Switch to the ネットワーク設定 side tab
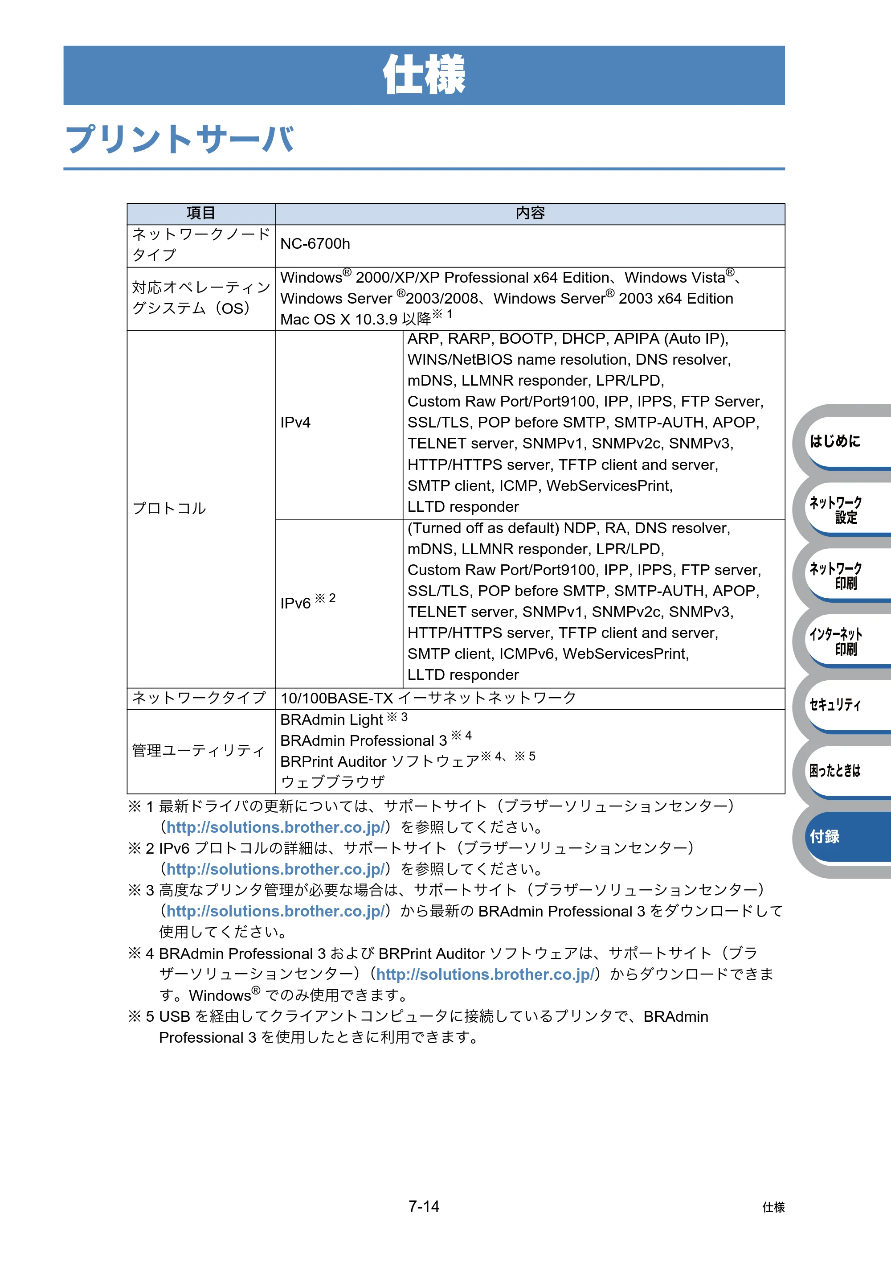 point(847,510)
